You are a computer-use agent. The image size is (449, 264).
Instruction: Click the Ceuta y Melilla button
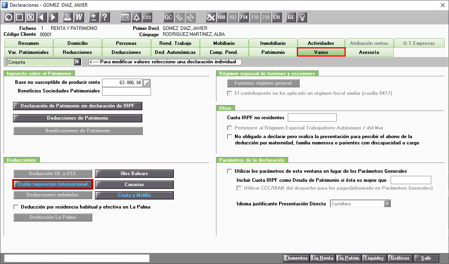point(134,196)
